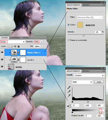Click the input levels 1,00 gamma field
108x120 pixels.
(x=88, y=105)
